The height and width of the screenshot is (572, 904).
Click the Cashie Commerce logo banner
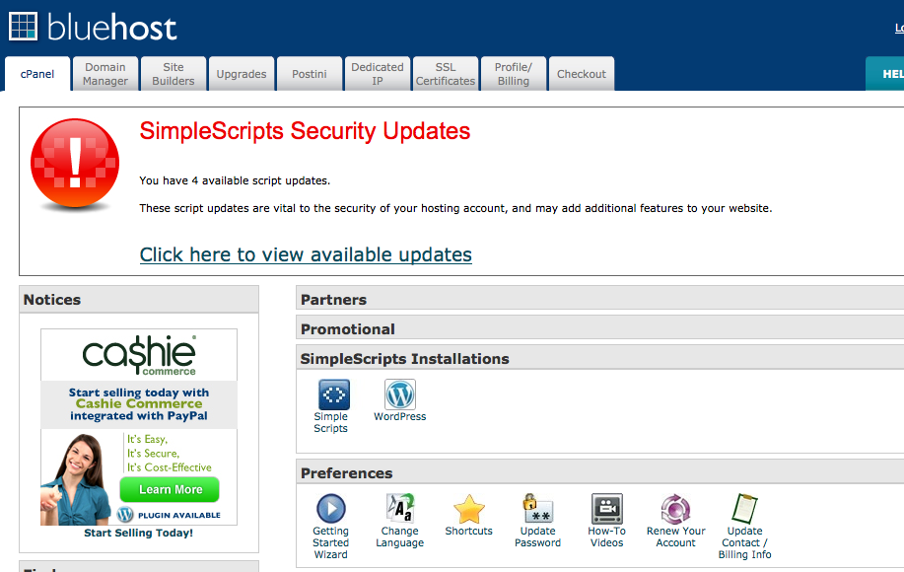click(139, 355)
